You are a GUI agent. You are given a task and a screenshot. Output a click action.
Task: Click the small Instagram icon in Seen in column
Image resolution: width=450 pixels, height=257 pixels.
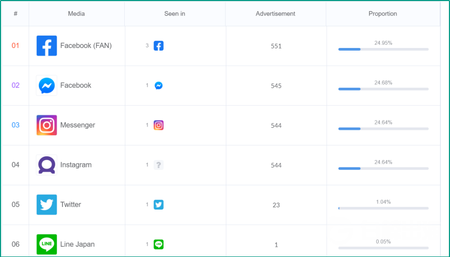pyautogui.click(x=158, y=125)
